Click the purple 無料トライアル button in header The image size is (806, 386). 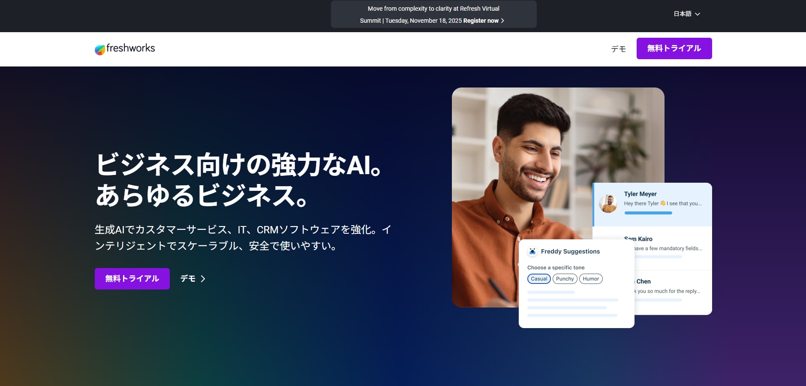pos(674,48)
